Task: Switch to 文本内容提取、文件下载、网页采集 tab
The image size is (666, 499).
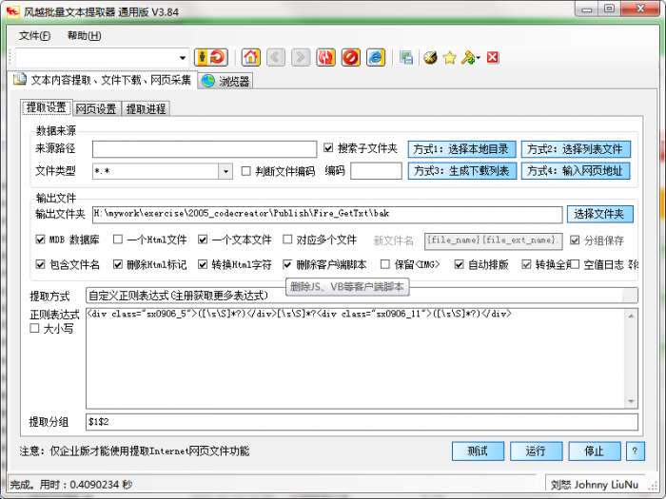Action: [103, 80]
